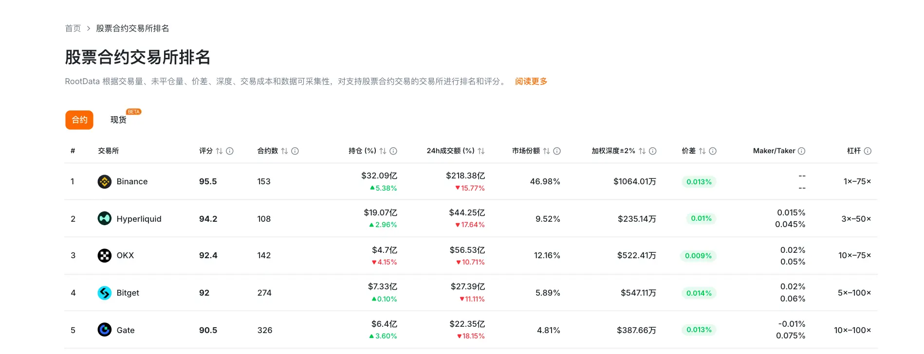Click the Gate exchange logo icon
This screenshot has width=924, height=354.
105,330
